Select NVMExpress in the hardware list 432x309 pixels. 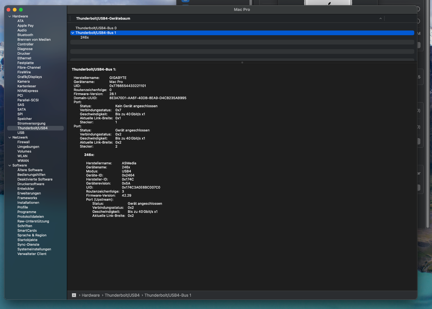pyautogui.click(x=28, y=91)
